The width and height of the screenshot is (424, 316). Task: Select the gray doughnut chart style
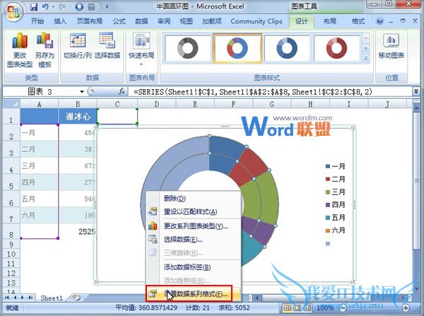(x=187, y=48)
